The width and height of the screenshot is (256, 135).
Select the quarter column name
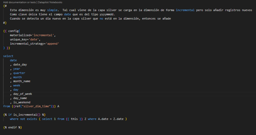point(19,73)
